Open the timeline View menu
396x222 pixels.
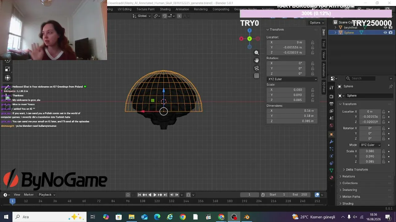[x=17, y=195]
